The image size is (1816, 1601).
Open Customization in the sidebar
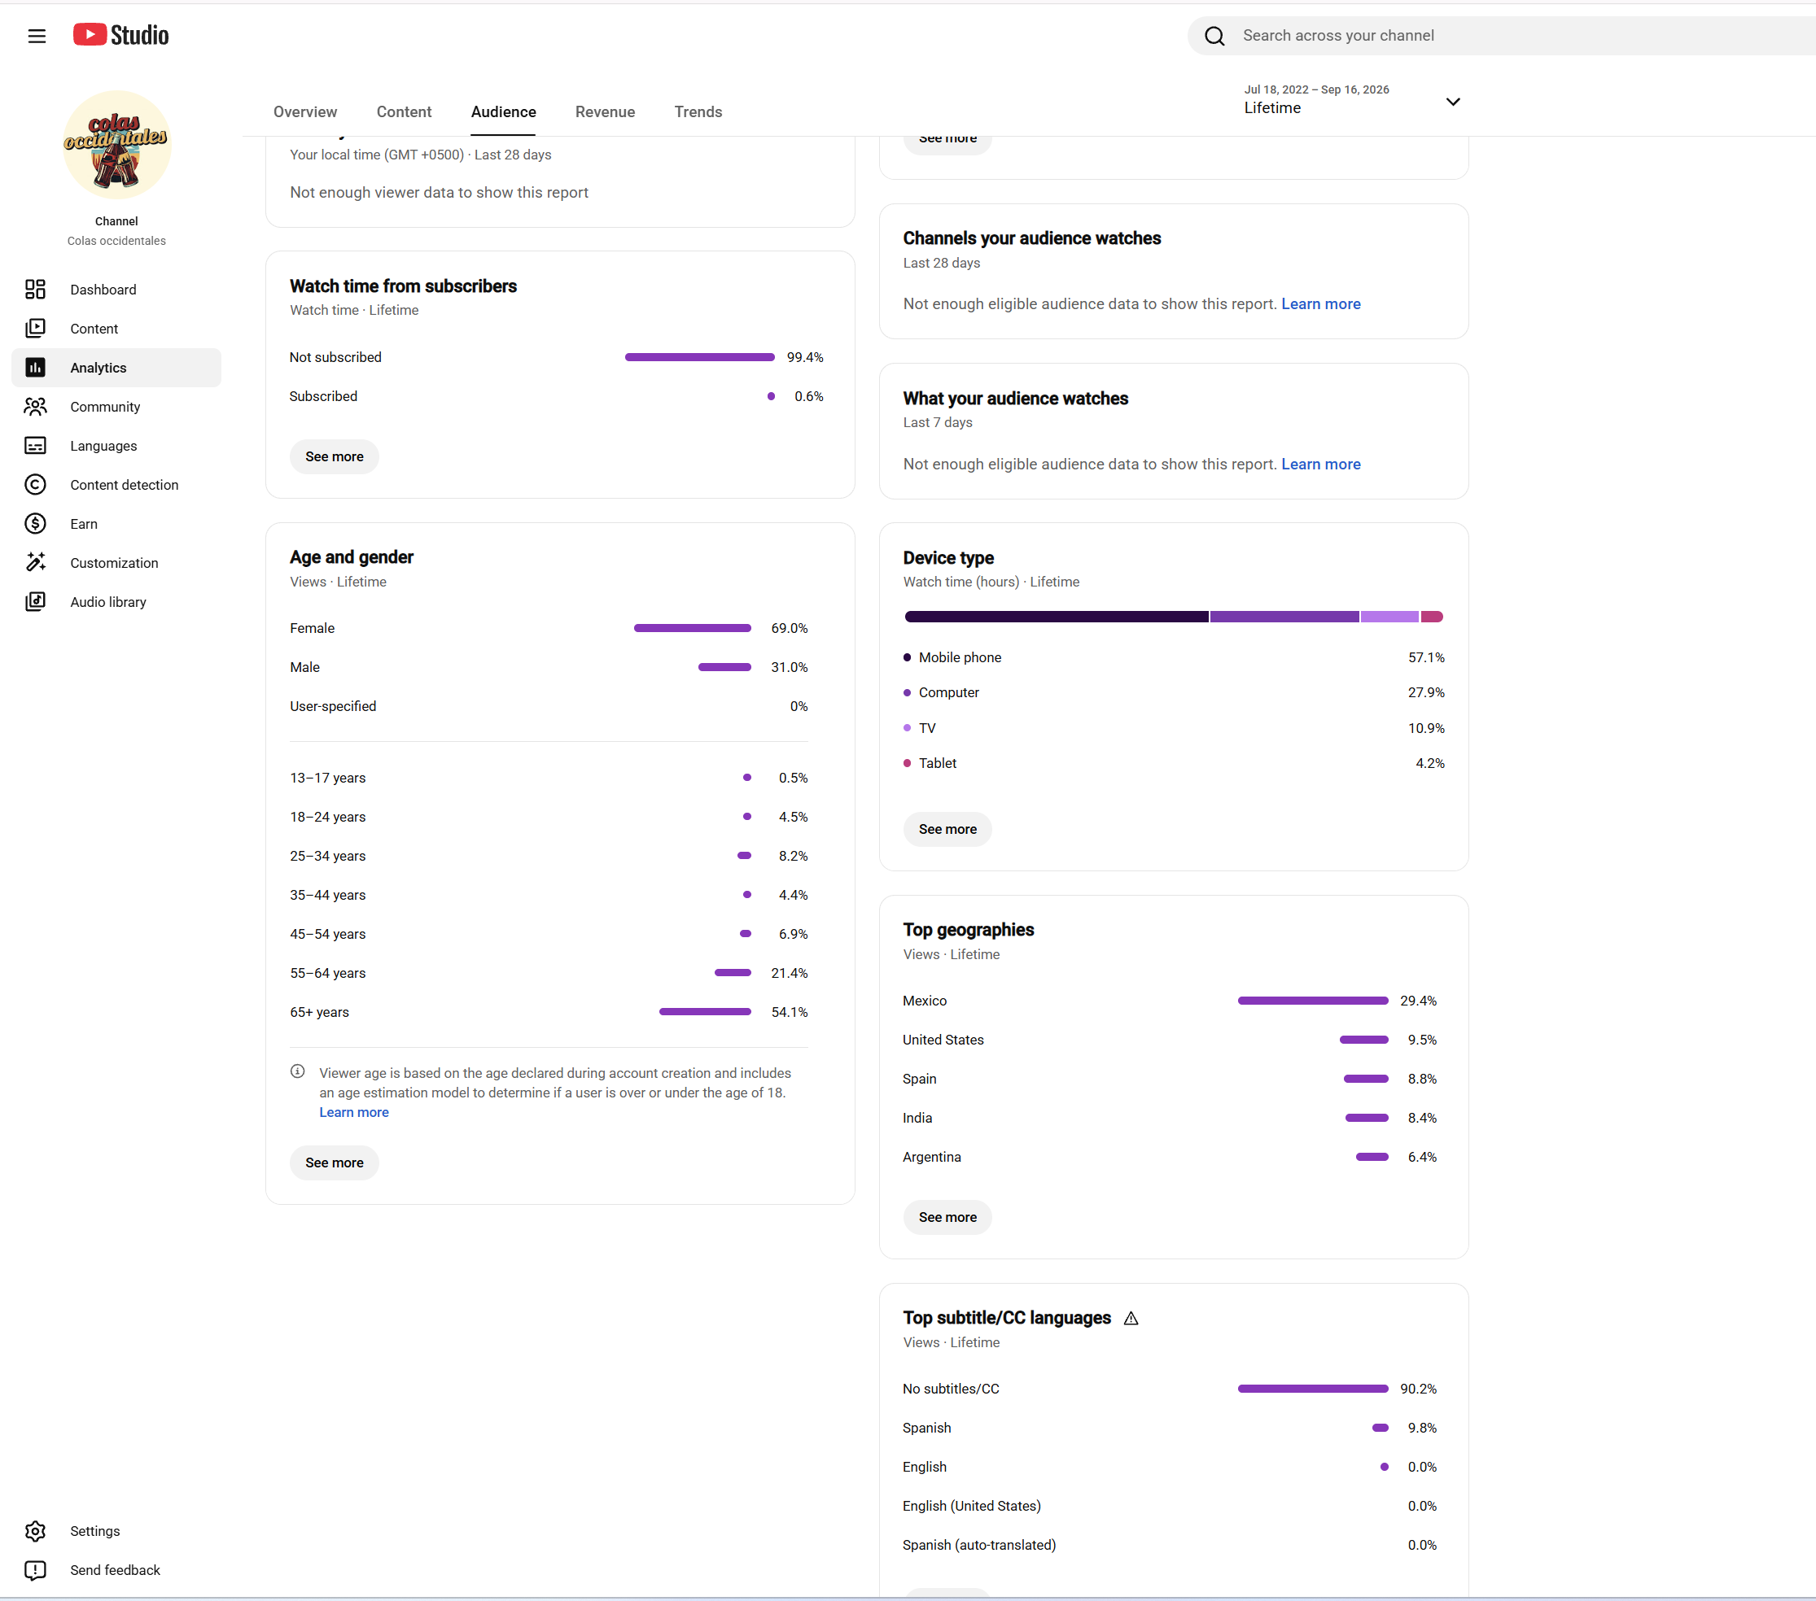point(116,563)
